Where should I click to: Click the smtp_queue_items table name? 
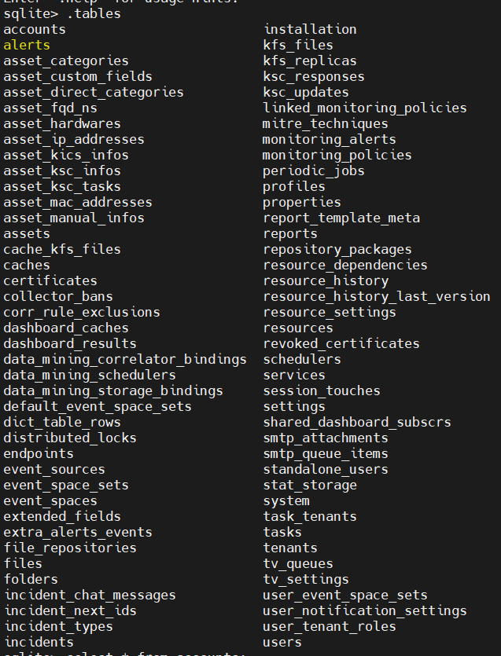326,453
